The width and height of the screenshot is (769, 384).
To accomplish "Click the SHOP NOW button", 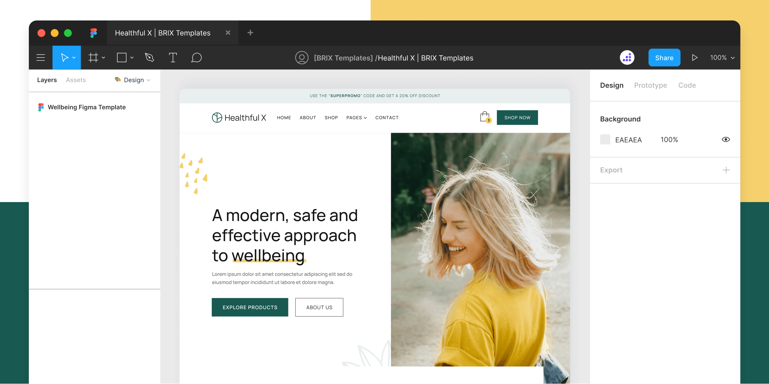I will (x=517, y=118).
